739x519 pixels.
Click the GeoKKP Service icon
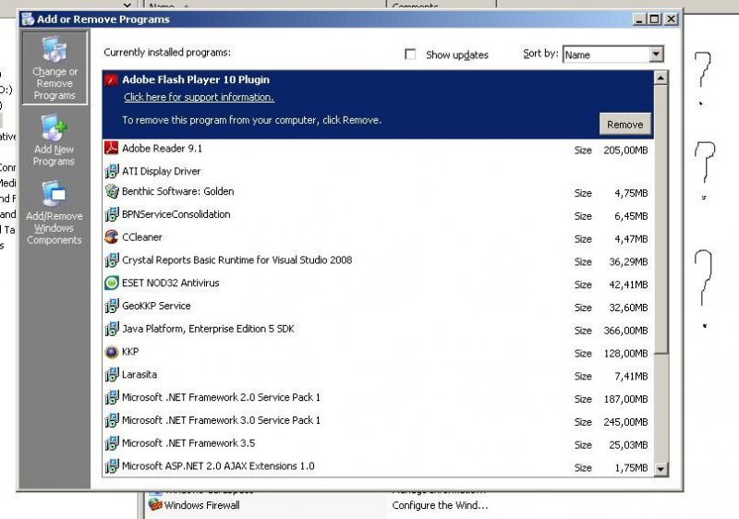pos(111,306)
